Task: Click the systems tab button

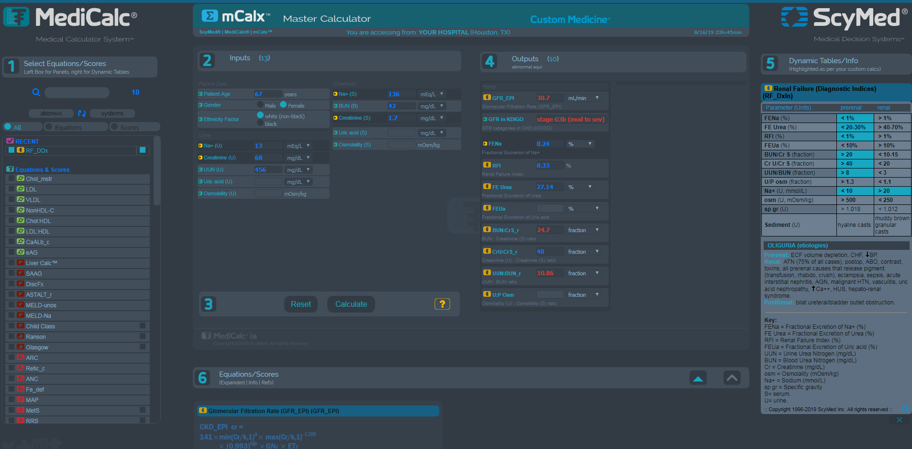Action: click(x=112, y=113)
